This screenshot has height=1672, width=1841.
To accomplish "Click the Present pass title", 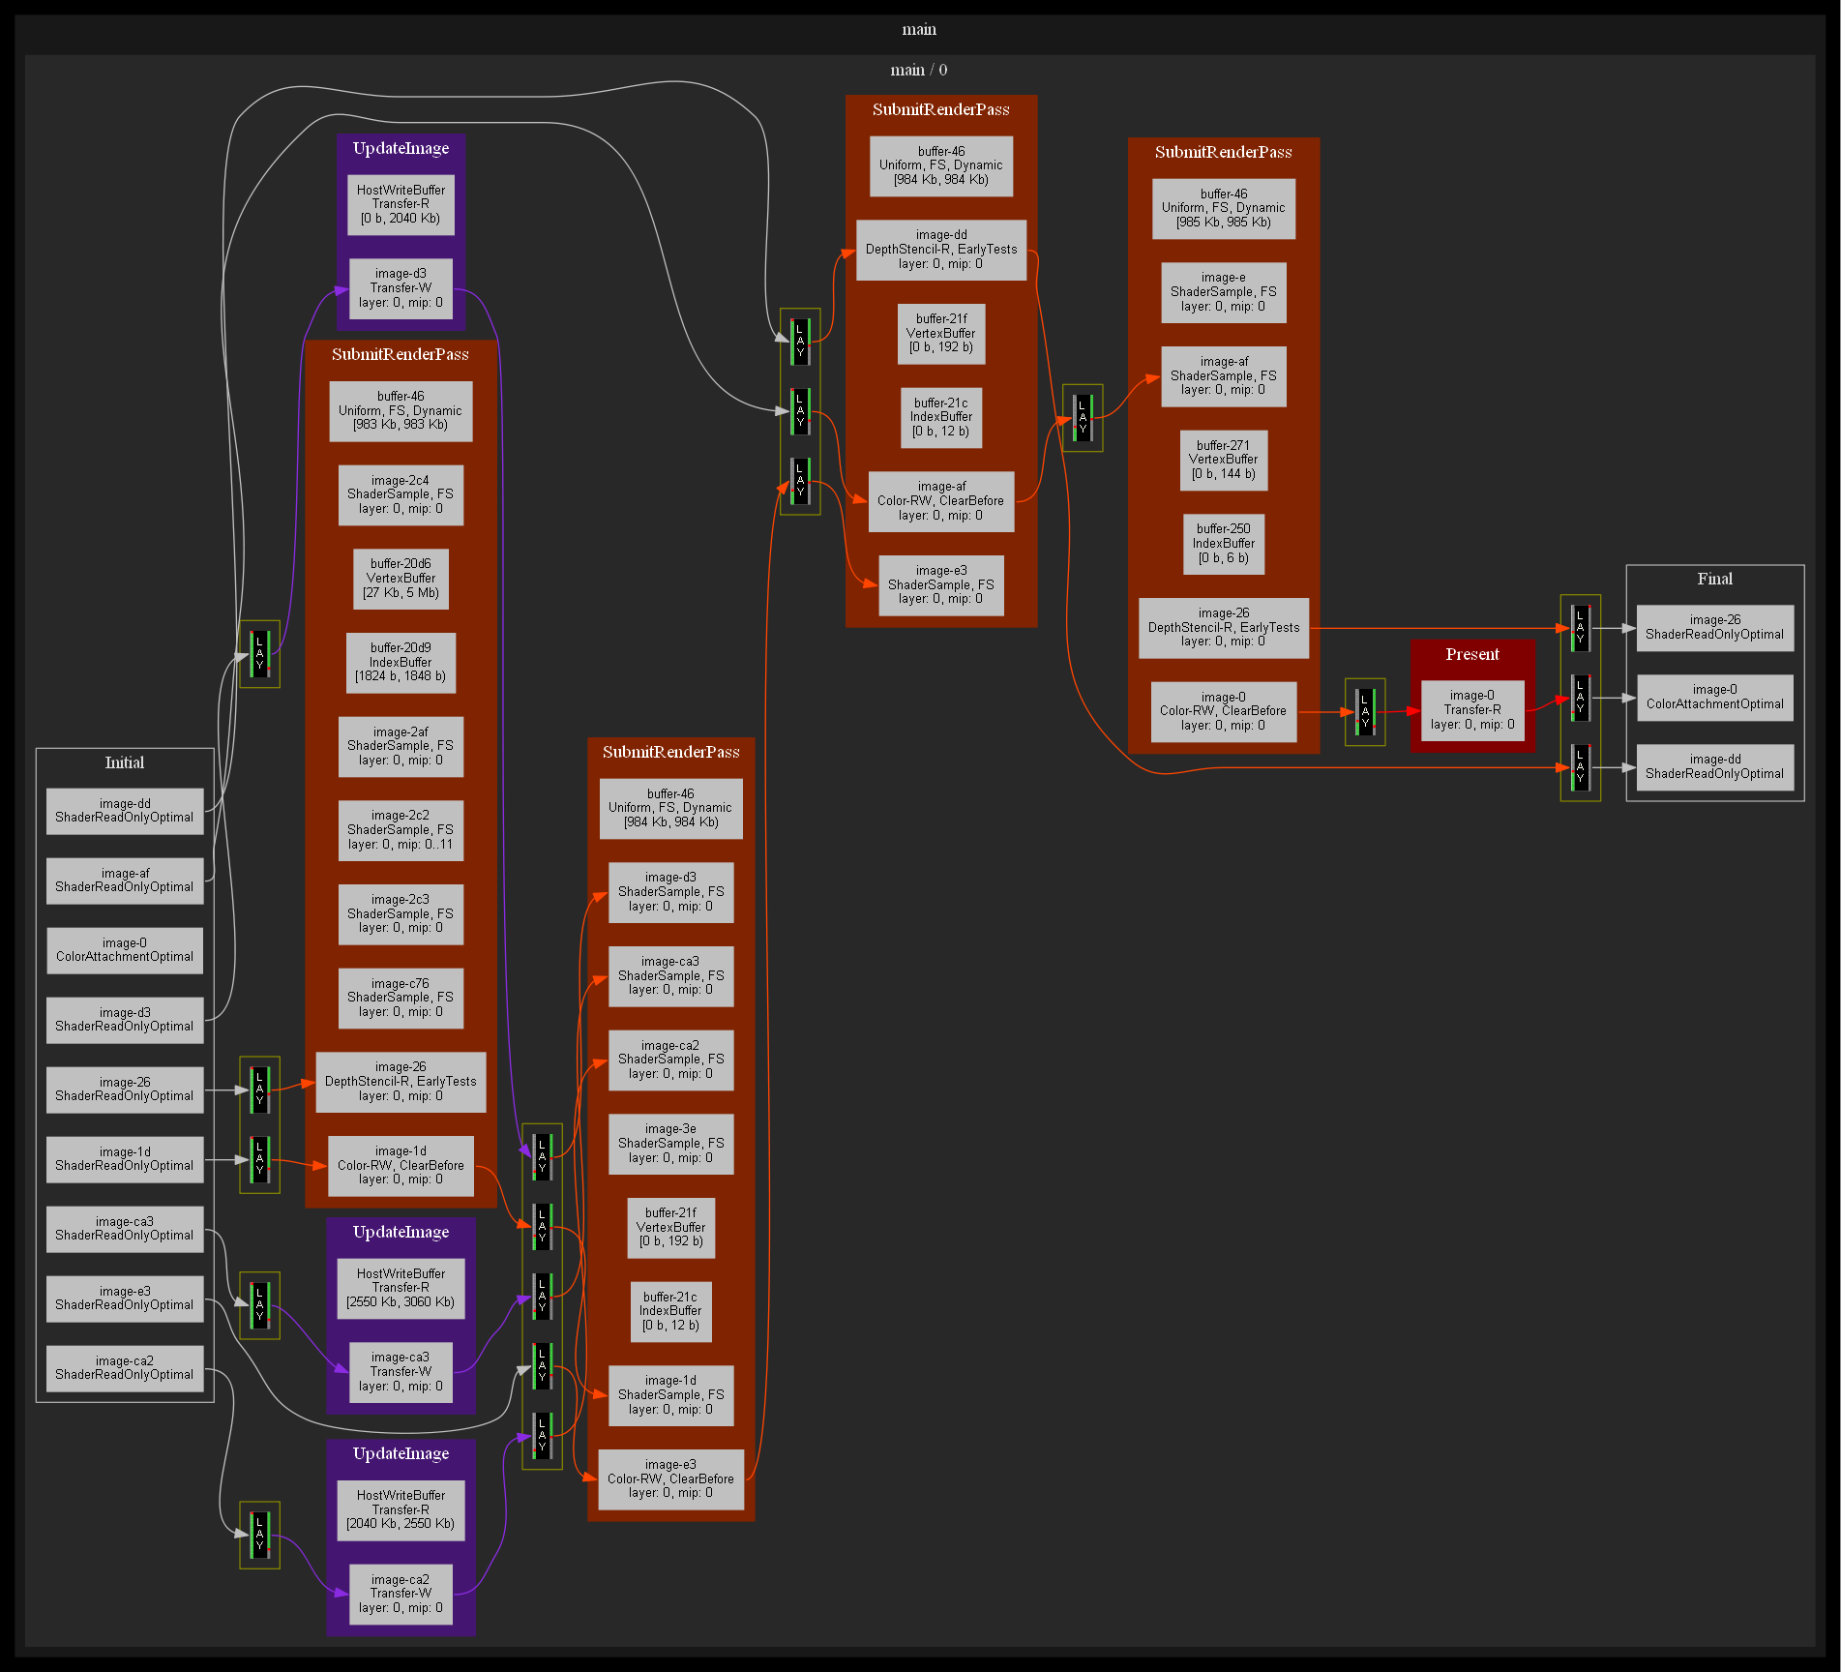I will [1471, 655].
